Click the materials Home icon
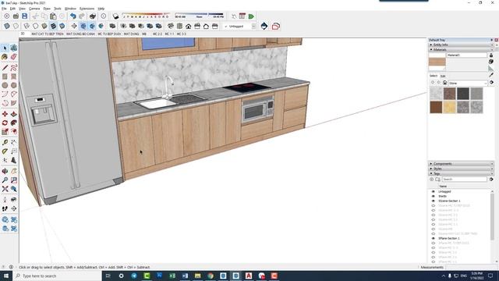 click(445, 83)
